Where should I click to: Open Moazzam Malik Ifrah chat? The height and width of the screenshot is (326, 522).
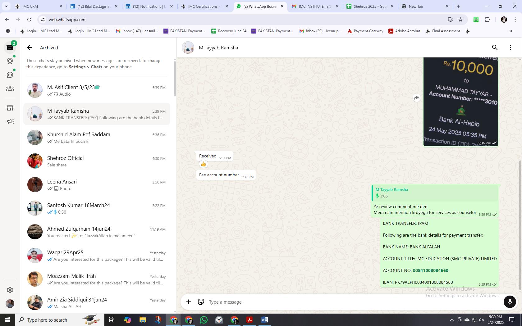tap(97, 279)
